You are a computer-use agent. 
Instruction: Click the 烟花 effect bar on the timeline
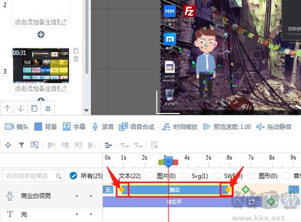click(174, 189)
